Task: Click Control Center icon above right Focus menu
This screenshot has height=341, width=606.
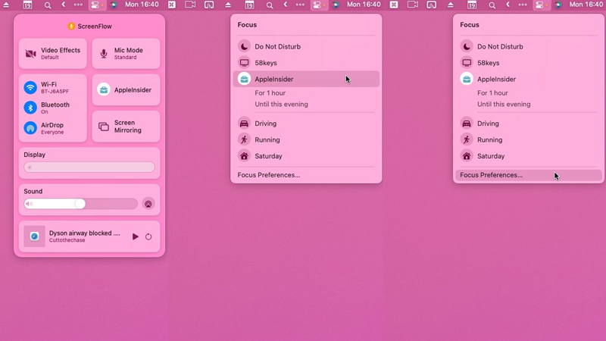Action: click(540, 5)
